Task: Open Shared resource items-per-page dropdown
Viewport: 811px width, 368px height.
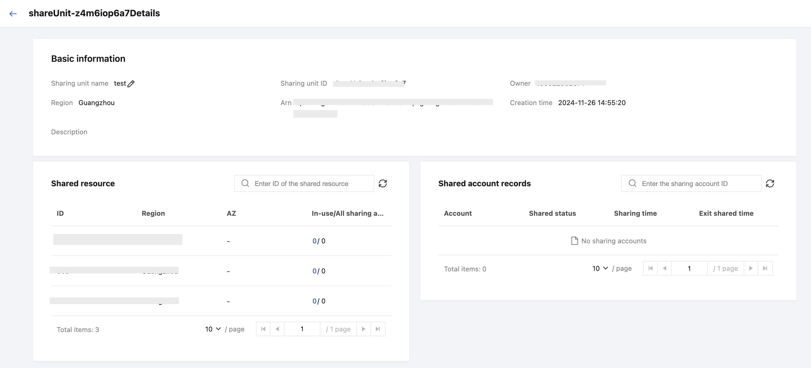Action: (x=213, y=329)
